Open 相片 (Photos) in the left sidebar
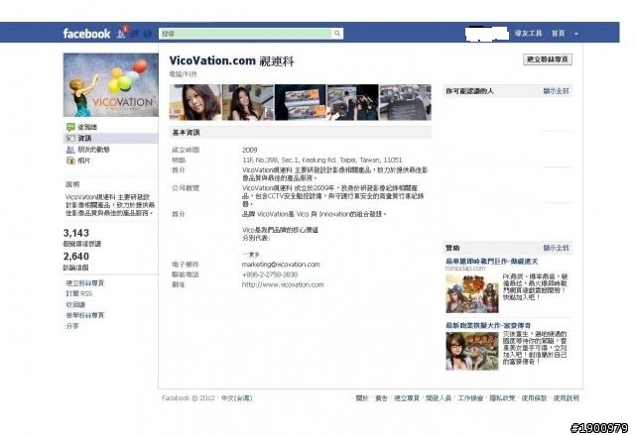This screenshot has width=635, height=436. pos(83,161)
